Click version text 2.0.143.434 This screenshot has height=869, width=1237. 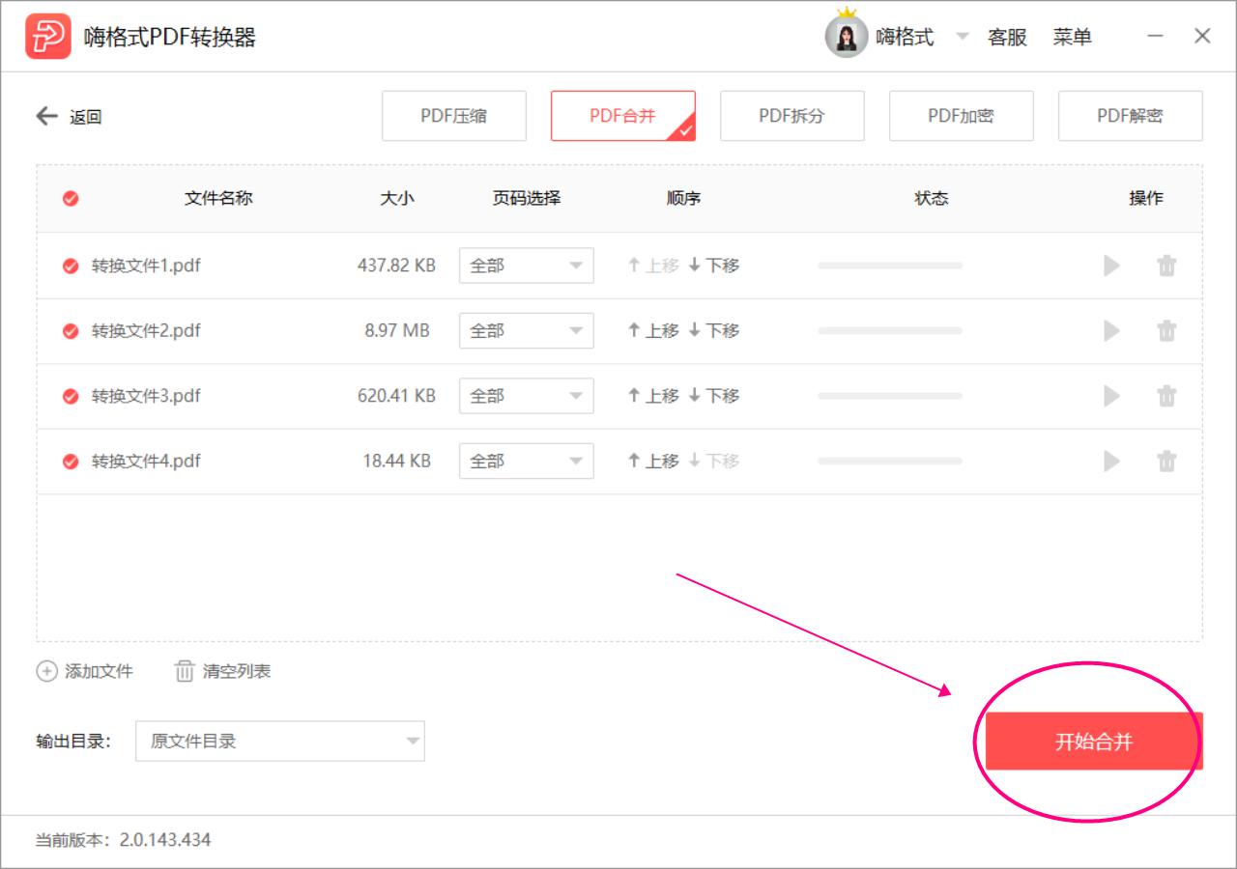165,840
